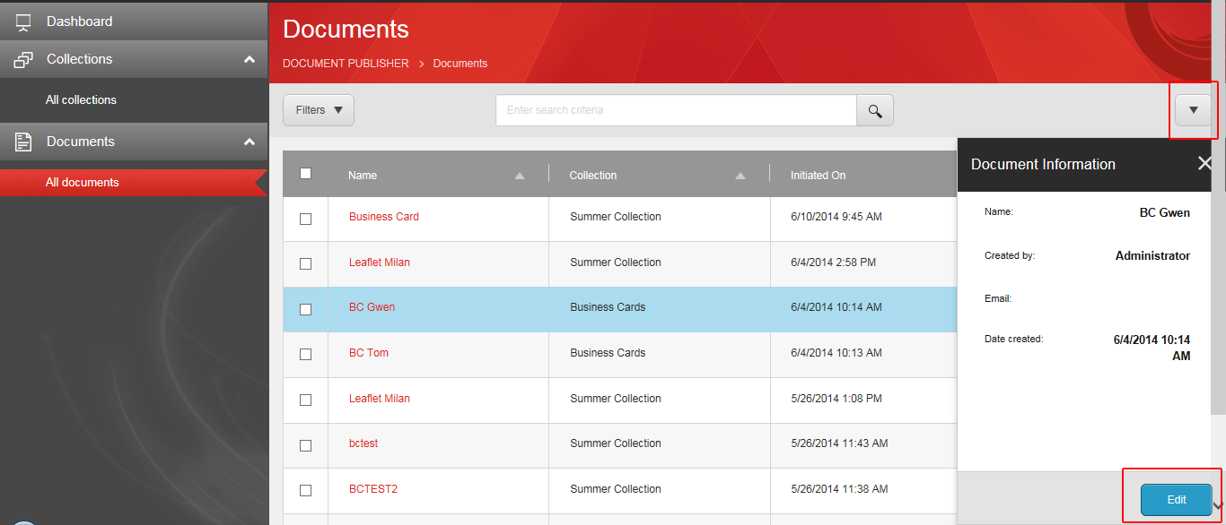Sort by Collection column arrow
The height and width of the screenshot is (525, 1226).
pyautogui.click(x=740, y=176)
